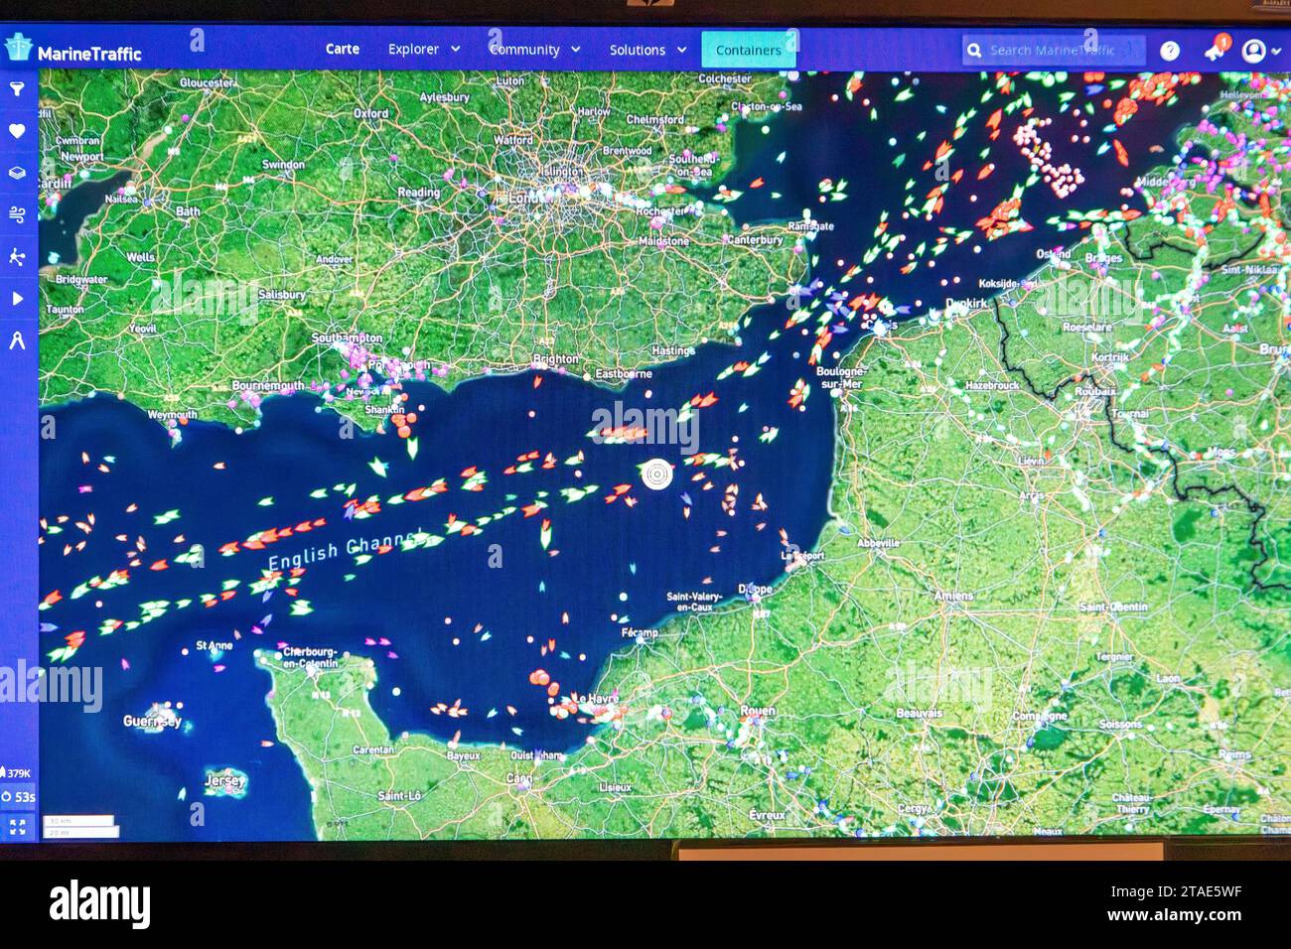Open the density routes node icon
Image resolution: width=1291 pixels, height=949 pixels.
tap(17, 257)
